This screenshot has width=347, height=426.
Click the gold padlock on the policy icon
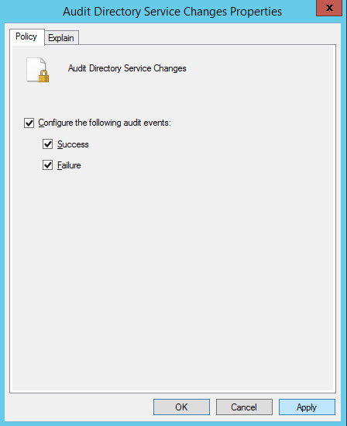[43, 76]
